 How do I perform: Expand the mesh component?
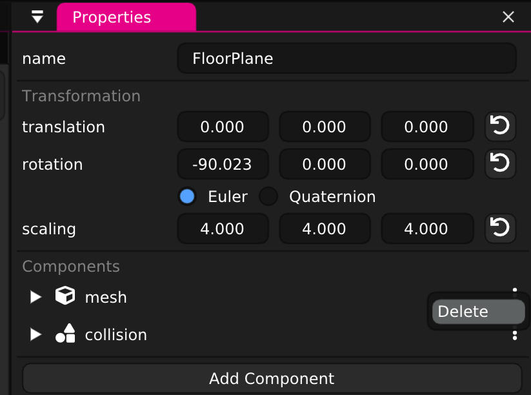click(35, 297)
